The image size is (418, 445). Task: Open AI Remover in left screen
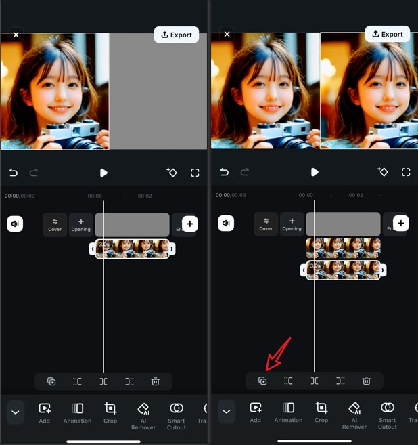pyautogui.click(x=143, y=417)
